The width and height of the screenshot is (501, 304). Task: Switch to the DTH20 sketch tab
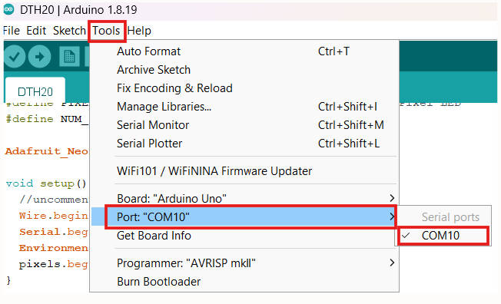pos(35,91)
